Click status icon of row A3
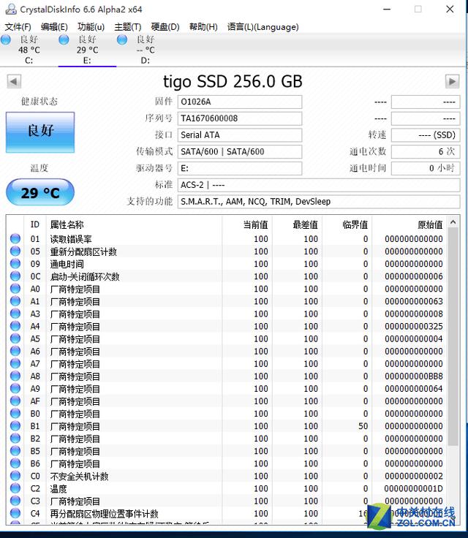Viewport: 468px width, 538px height. pos(15,314)
